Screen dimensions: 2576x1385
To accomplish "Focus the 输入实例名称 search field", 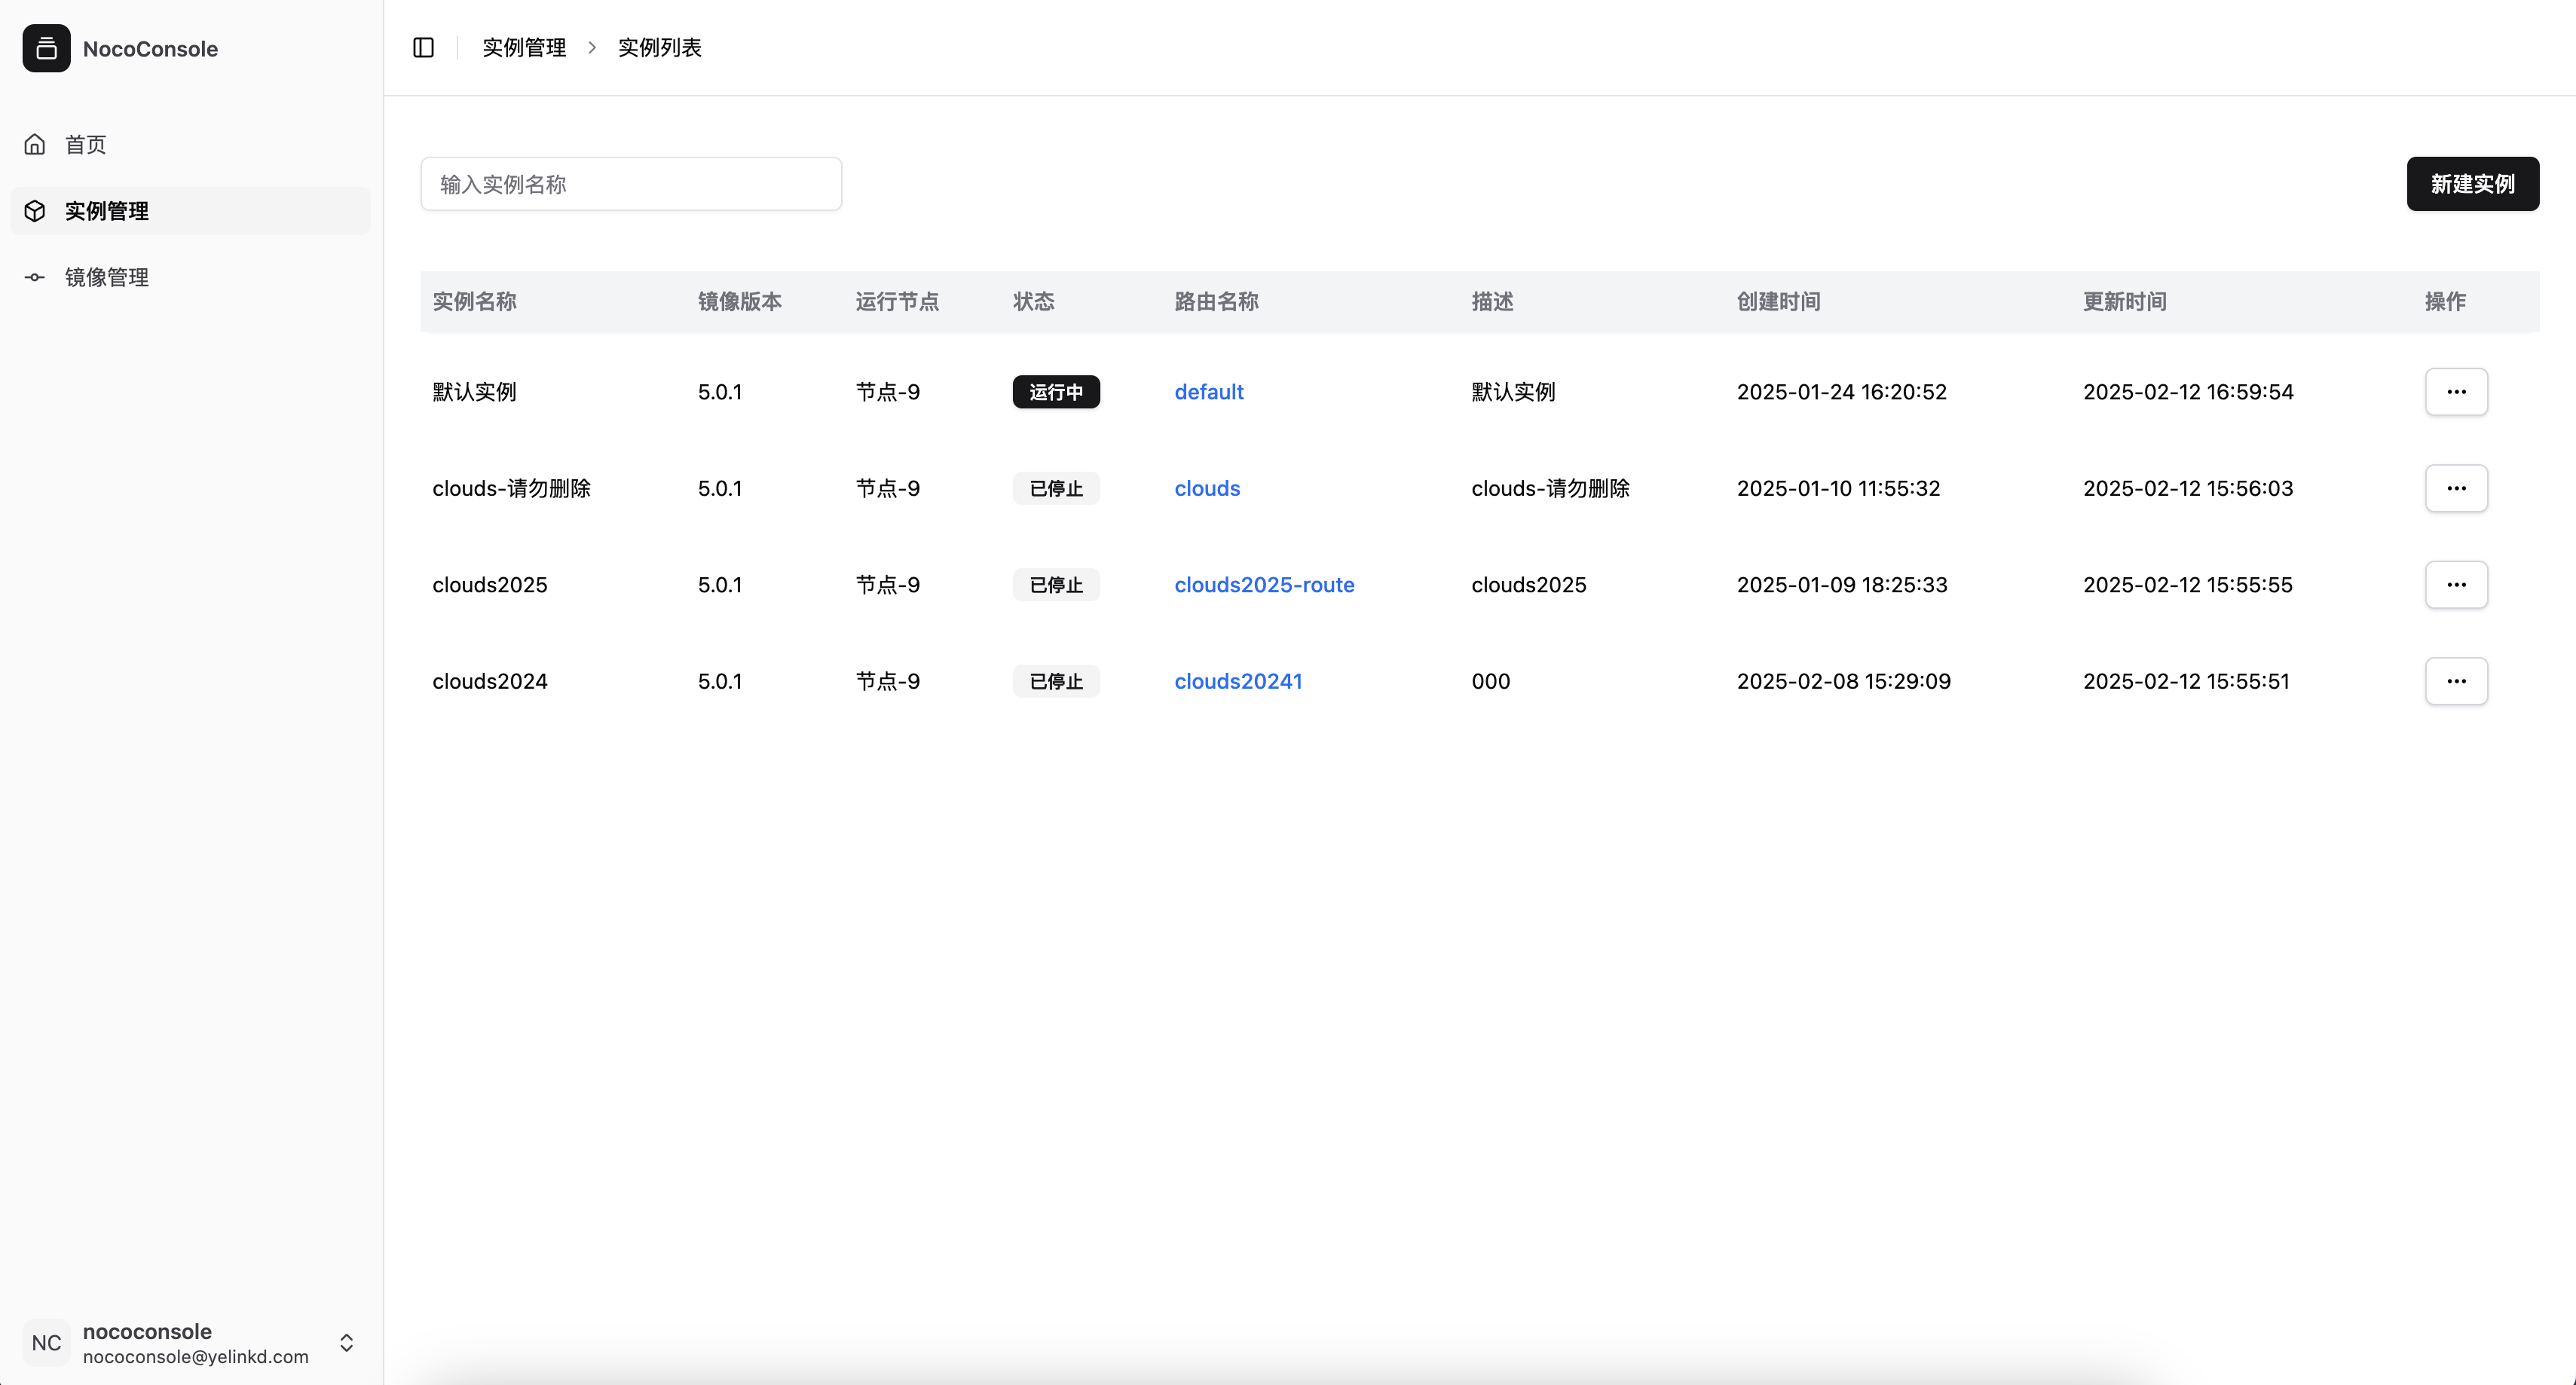I will (630, 184).
